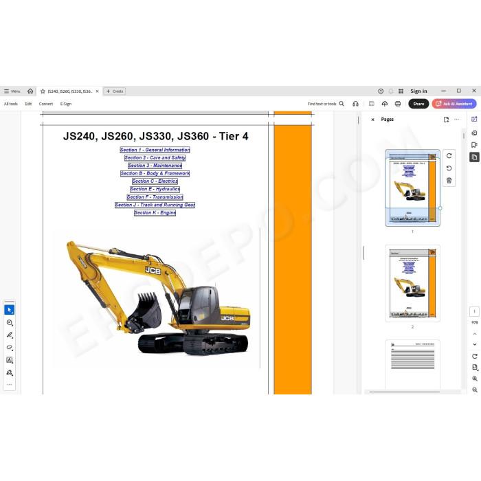Click Sign in
This screenshot has width=481, height=481.
(x=418, y=91)
